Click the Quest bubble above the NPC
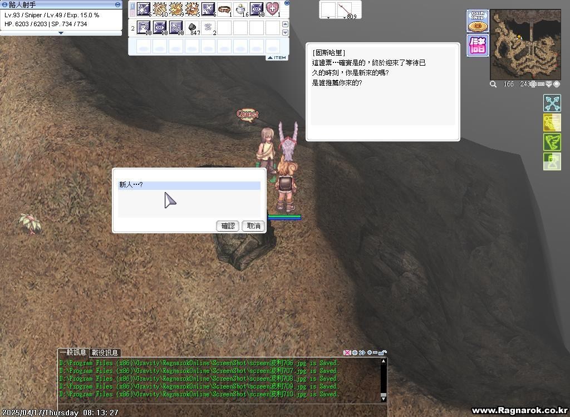 (248, 114)
